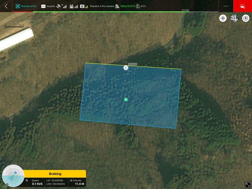This screenshot has height=189, width=252.
Task: Open the video downlink signal indicator
Action: tap(84, 6)
